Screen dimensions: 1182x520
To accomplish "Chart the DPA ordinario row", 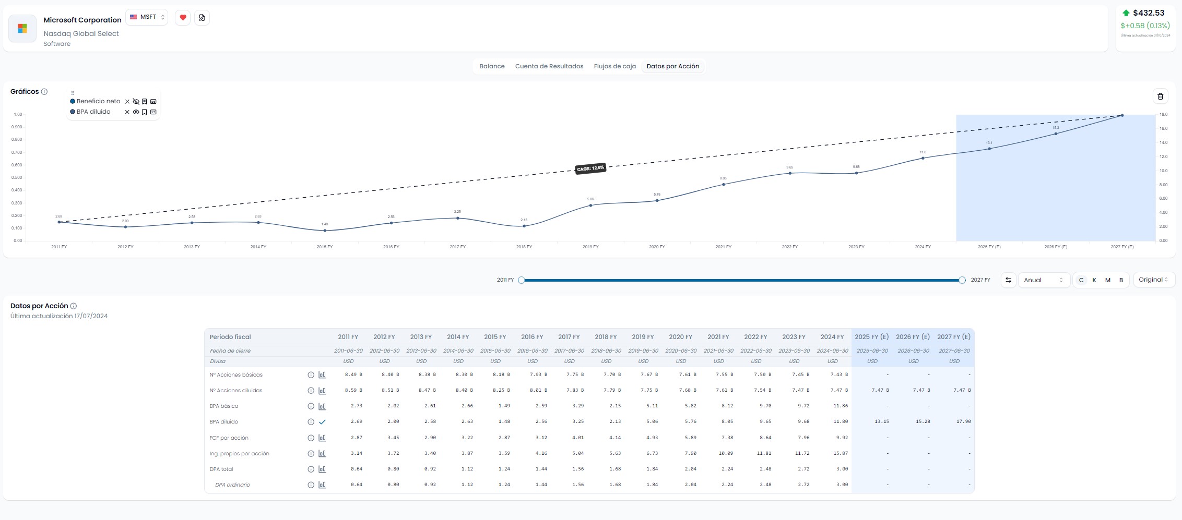I will click(322, 485).
